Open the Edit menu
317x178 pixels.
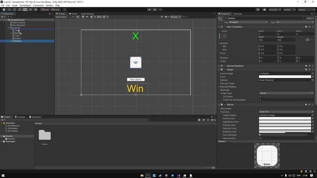point(8,5)
